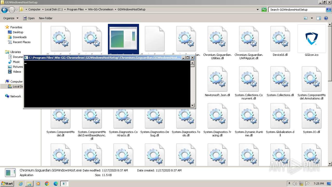Image resolution: width=332 pixels, height=187 pixels.
Task: Click the Back navigation arrow
Action: pos(4,10)
